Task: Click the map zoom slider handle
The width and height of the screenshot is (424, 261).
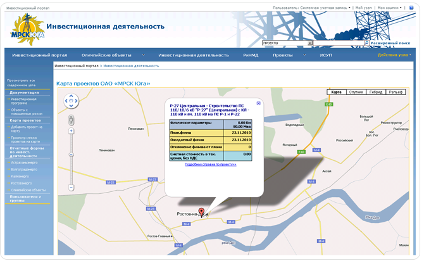Action: (x=71, y=155)
